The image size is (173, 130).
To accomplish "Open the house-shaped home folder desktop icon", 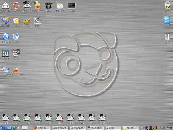I will point(5,5).
